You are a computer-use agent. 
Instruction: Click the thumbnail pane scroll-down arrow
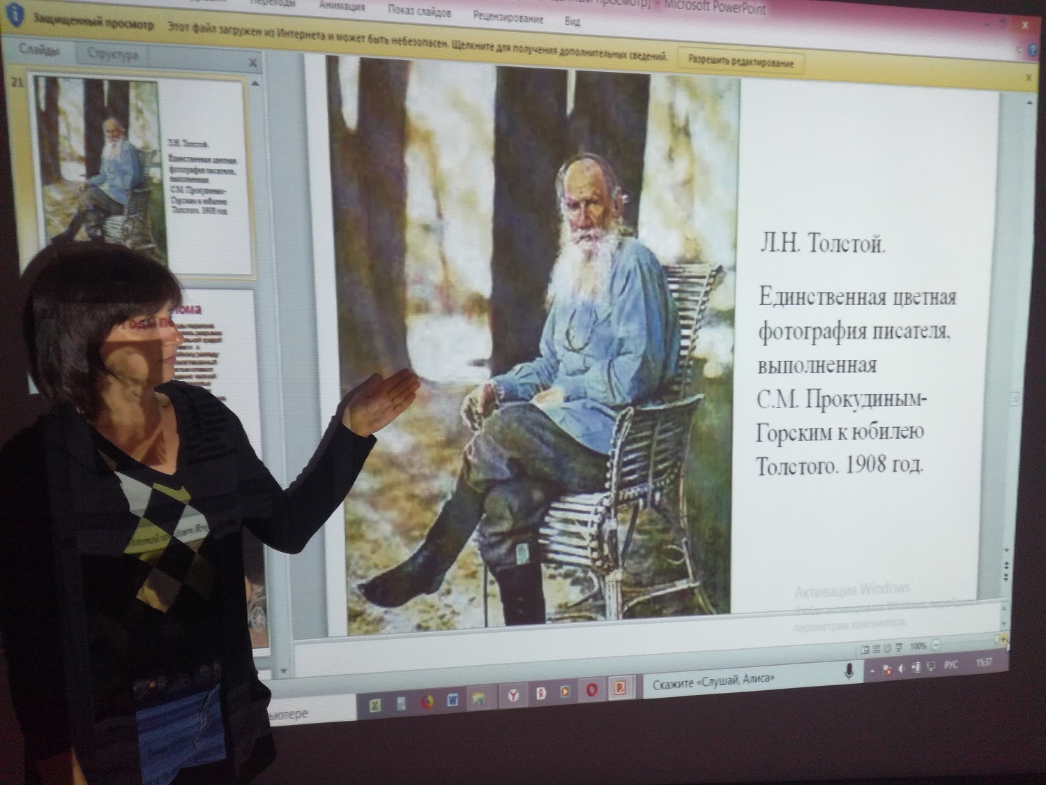point(283,672)
